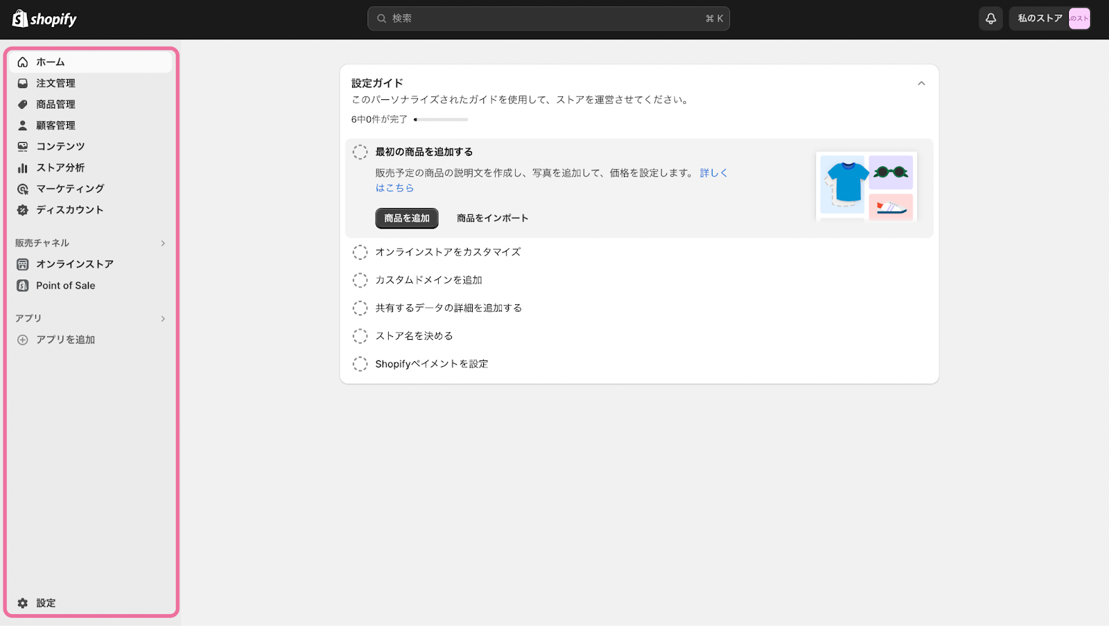Toggle the オンラインストアをカスタマイズ step circle
Viewport: 1109px width, 626px height.
(360, 252)
